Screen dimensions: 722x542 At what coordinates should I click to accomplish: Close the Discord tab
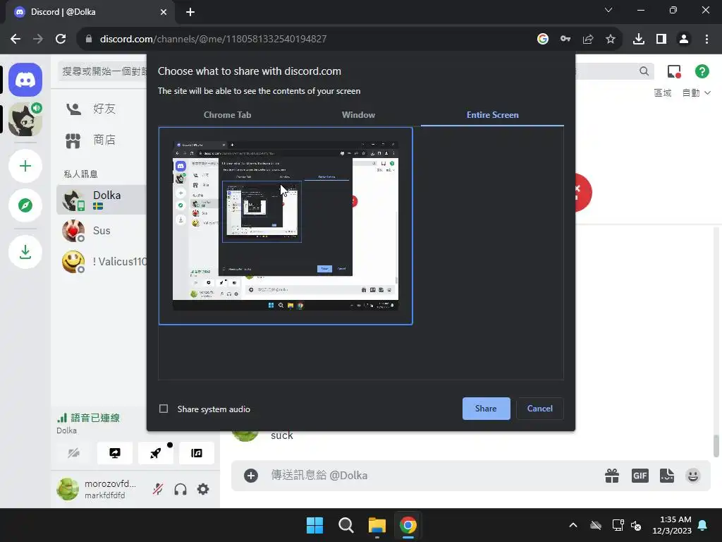click(164, 12)
